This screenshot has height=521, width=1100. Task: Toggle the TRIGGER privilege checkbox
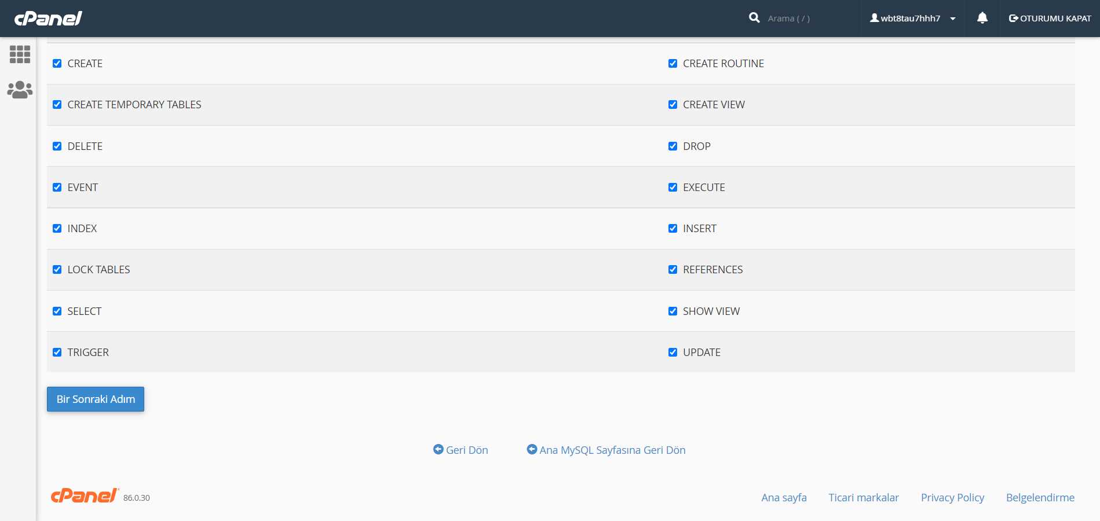click(57, 352)
